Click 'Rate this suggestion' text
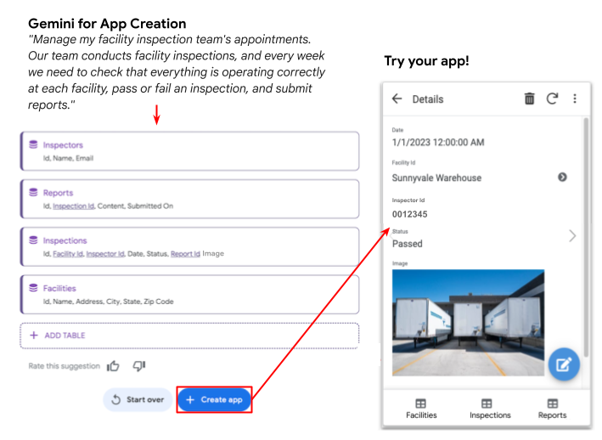The height and width of the screenshot is (440, 602). pos(65,366)
